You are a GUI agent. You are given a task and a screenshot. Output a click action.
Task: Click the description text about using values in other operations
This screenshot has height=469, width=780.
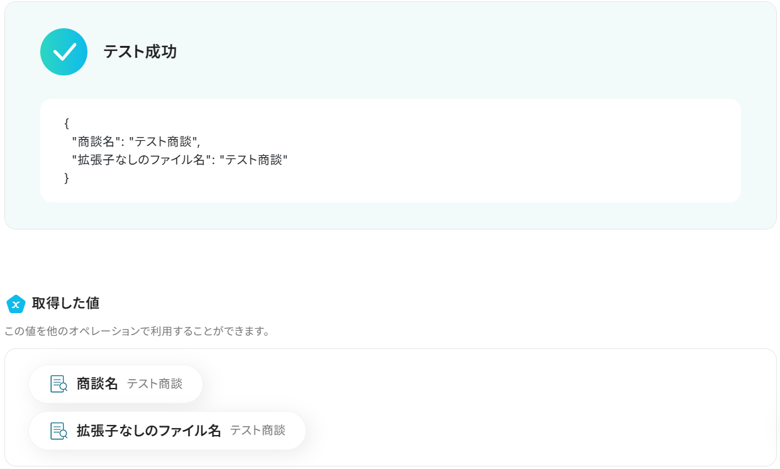click(x=137, y=331)
